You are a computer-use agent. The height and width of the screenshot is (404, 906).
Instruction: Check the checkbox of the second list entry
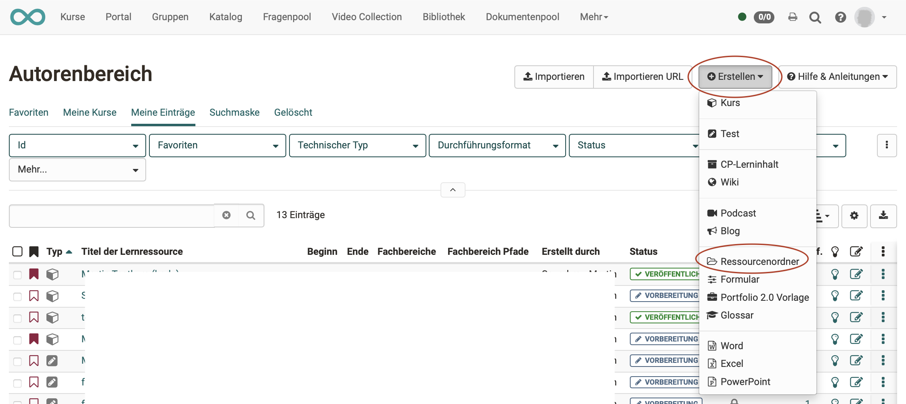tap(17, 296)
